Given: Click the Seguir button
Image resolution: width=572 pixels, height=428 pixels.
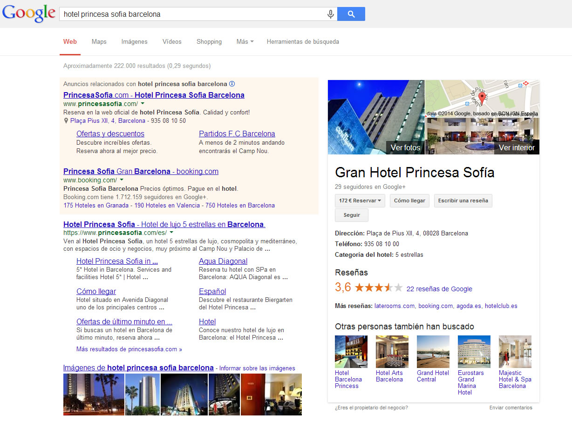Looking at the screenshot, I should [x=352, y=215].
